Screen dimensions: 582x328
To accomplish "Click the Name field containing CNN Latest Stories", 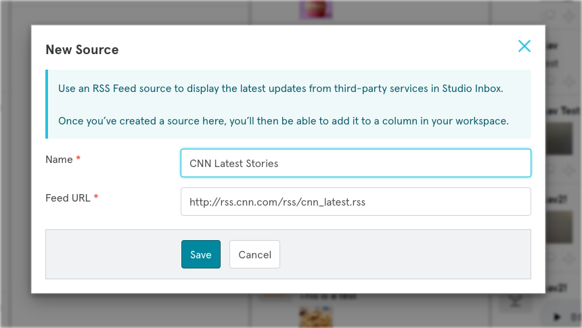I will tap(355, 163).
